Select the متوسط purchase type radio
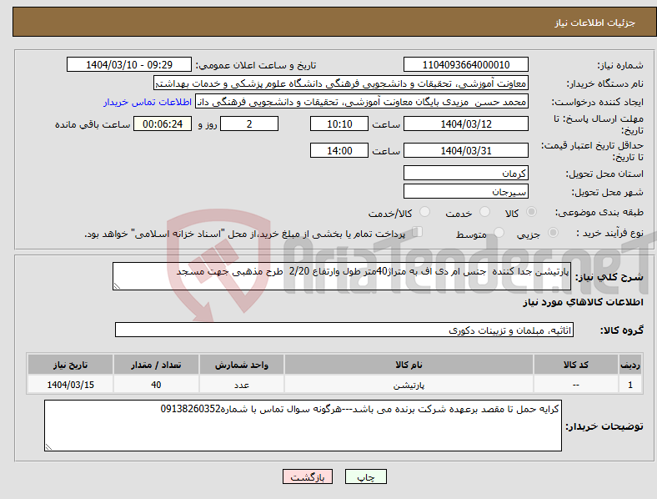 (499, 232)
